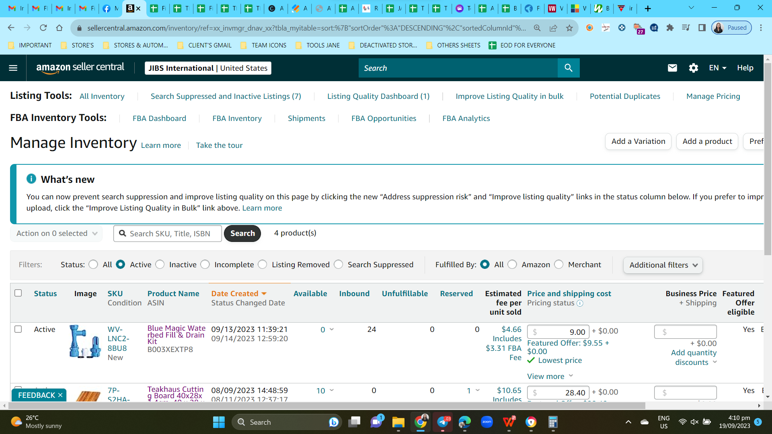Screen dimensions: 772x434
Task: Open the hamburger navigation menu
Action: pyautogui.click(x=13, y=68)
